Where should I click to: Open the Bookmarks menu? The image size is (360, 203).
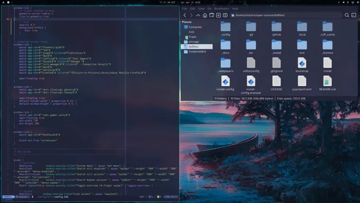pos(221,8)
